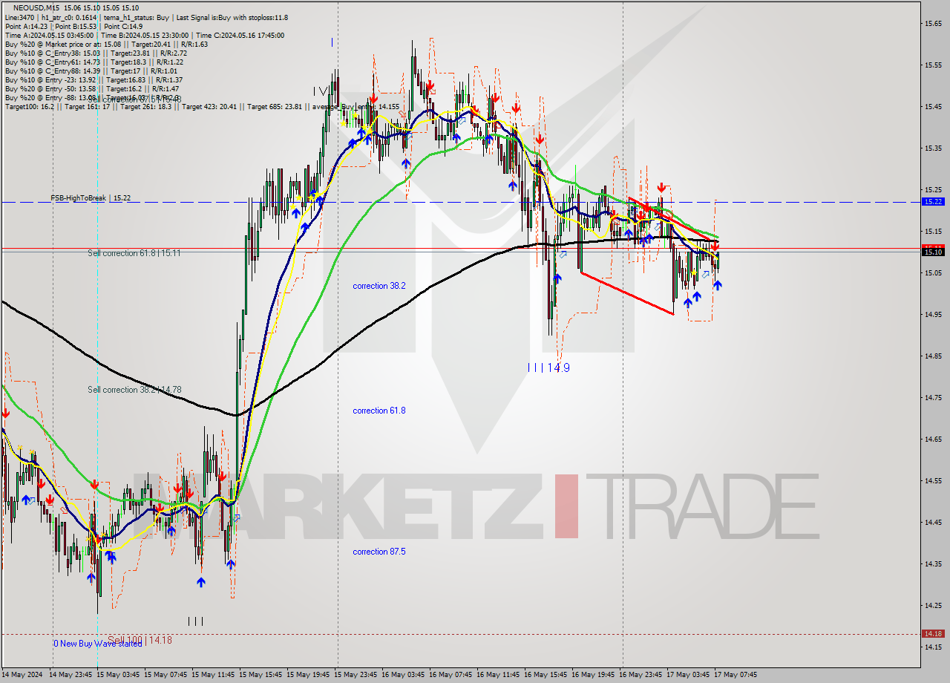Click the 14.65 price scale value
This screenshot has height=683, width=950.
point(933,439)
